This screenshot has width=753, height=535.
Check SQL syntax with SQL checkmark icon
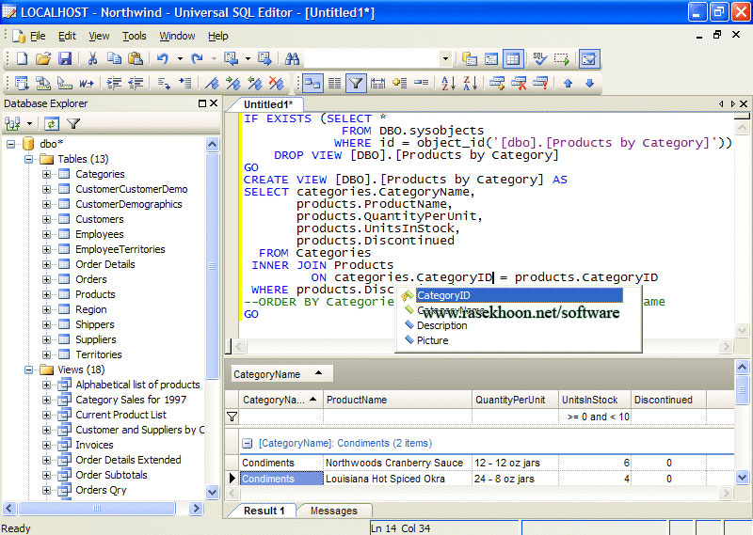(x=539, y=58)
